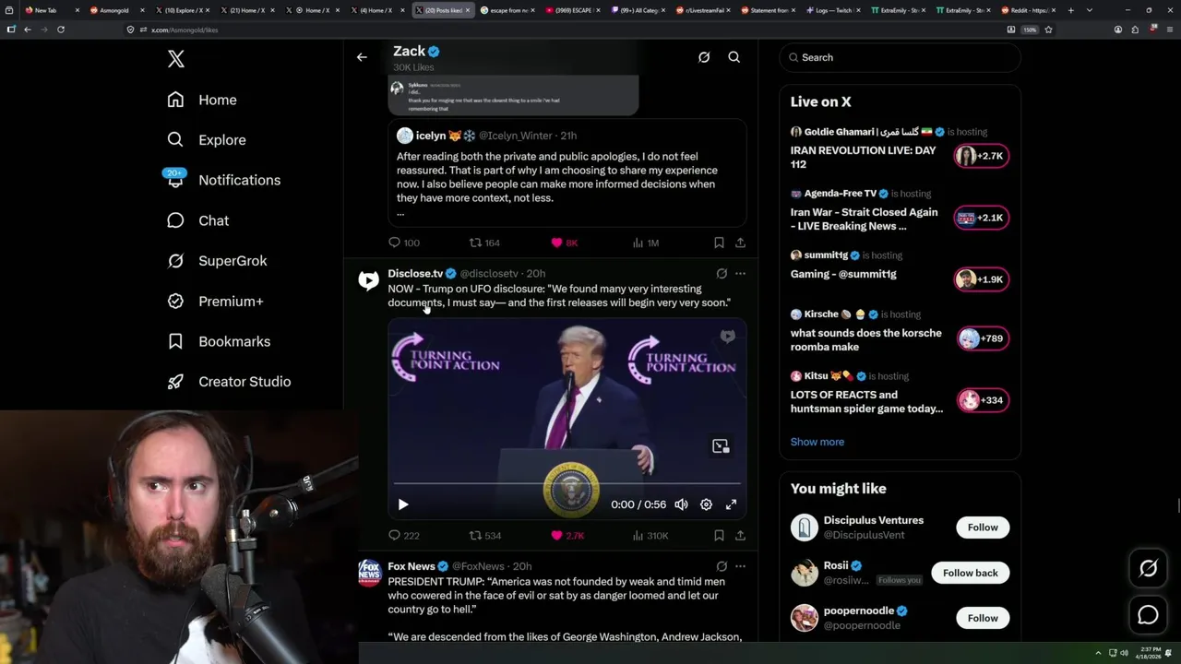Unlike the Disclose.tv post with 2.7K likes
Image resolution: width=1181 pixels, height=664 pixels.
[567, 535]
